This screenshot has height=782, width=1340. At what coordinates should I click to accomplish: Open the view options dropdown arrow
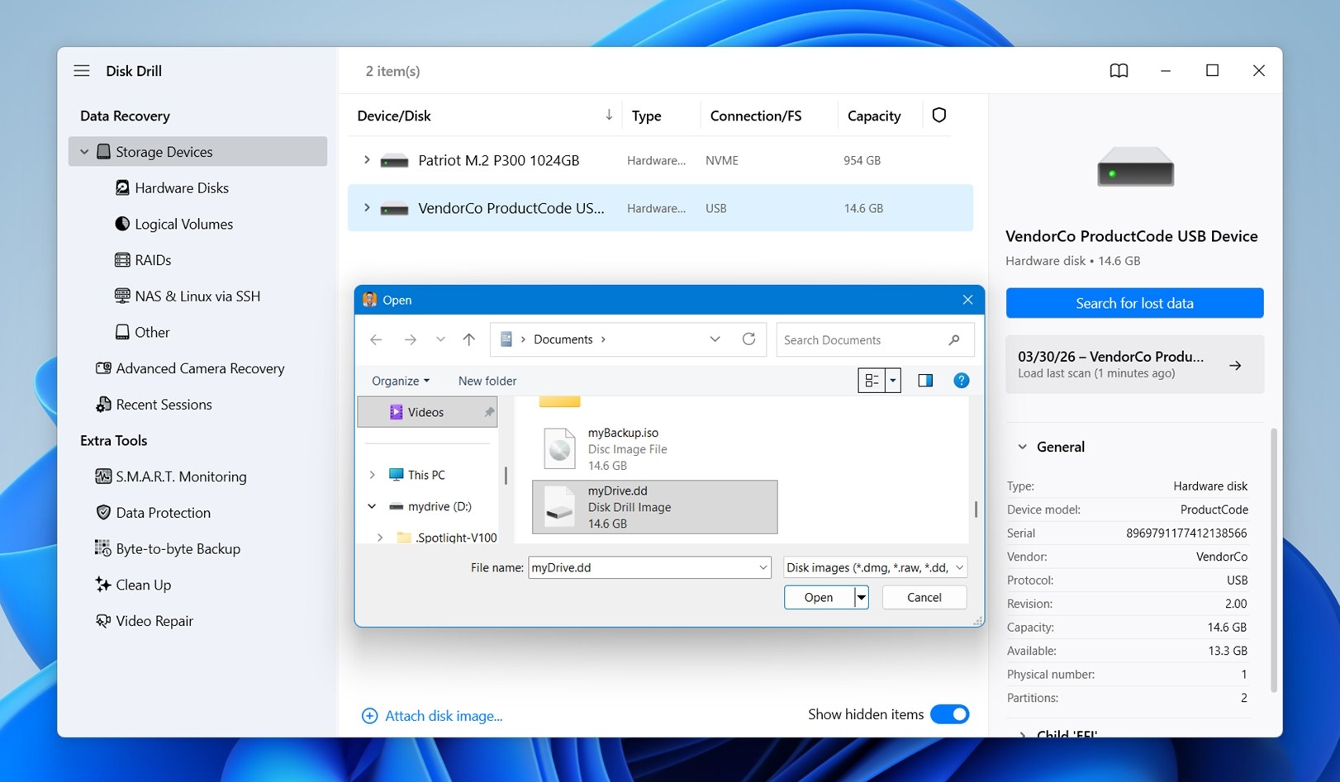[x=892, y=381]
